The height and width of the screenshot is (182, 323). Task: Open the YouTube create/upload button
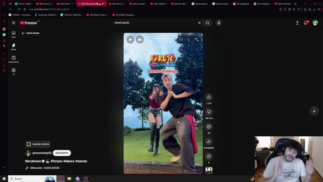click(297, 23)
